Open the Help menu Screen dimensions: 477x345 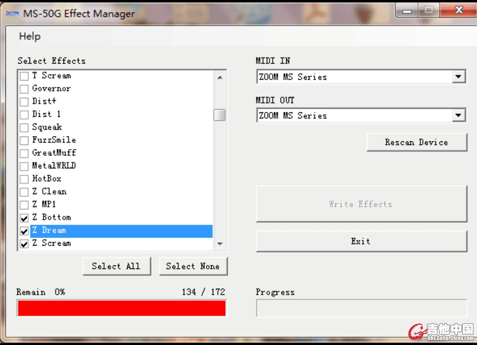30,36
